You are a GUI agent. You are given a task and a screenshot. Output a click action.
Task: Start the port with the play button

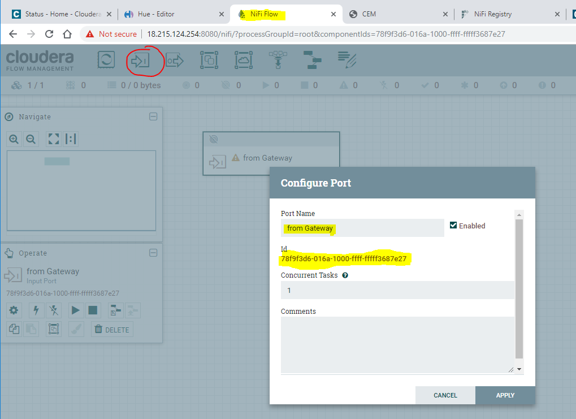[76, 310]
